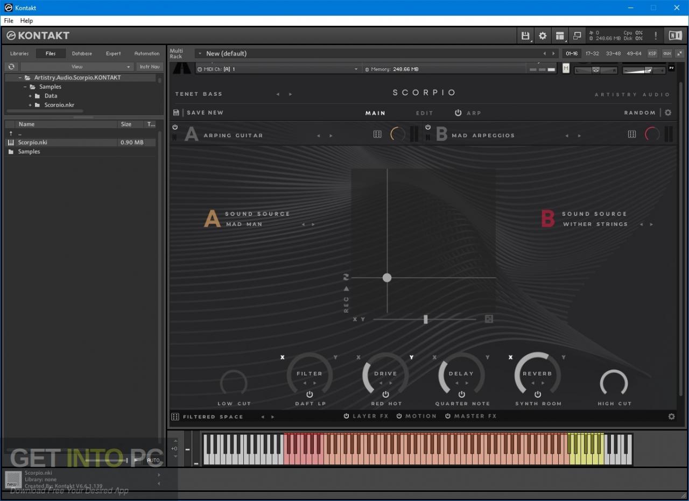Open layer A preset browser grid icon
Viewport: 689px width, 501px height.
(377, 134)
